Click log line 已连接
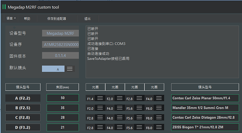Image resolution: width=242 pixels, height=133 pixels. point(93,49)
